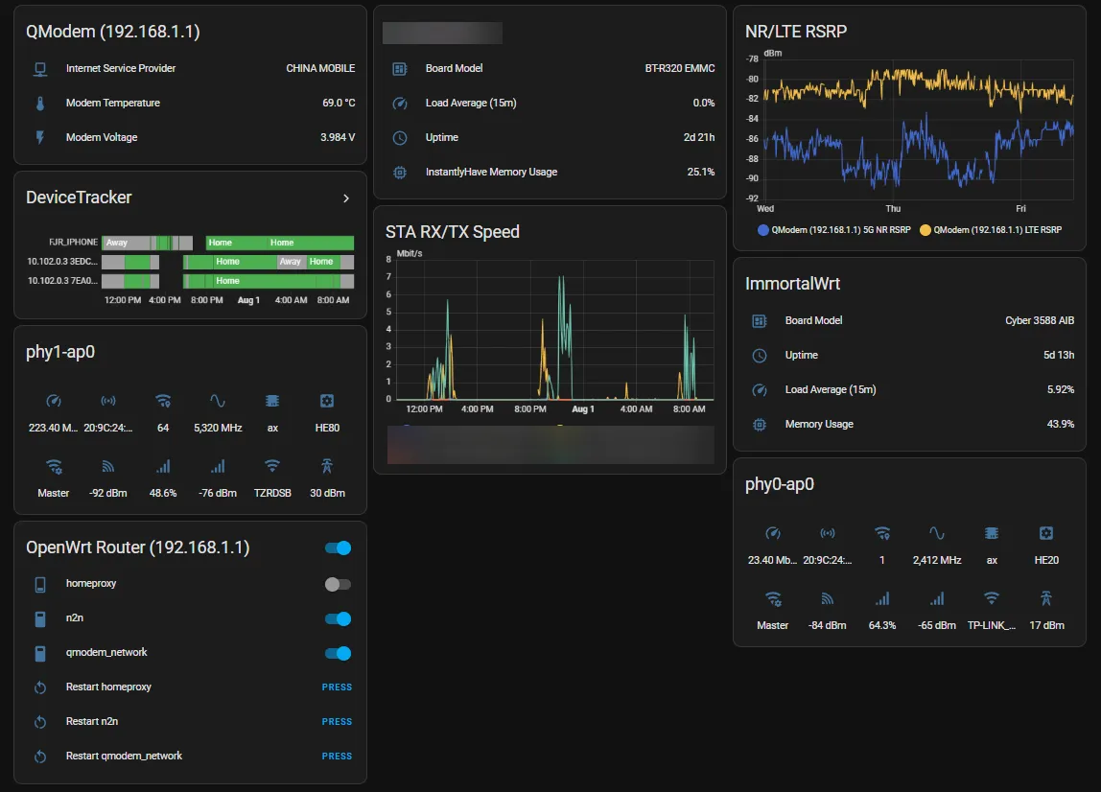Open DeviceTracker with the chevron arrow
1101x792 pixels.
(345, 198)
